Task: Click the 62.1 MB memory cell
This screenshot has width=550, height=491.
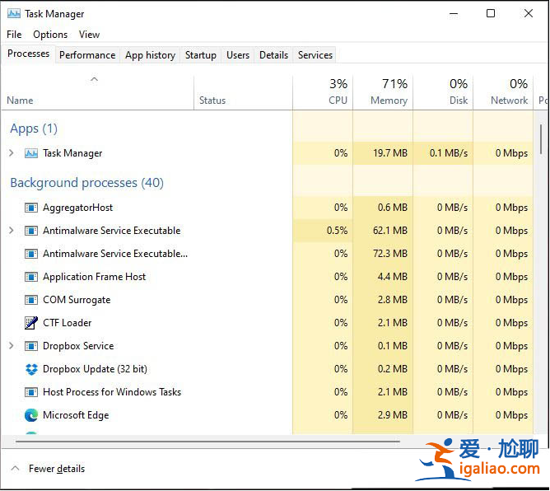Action: pos(383,231)
